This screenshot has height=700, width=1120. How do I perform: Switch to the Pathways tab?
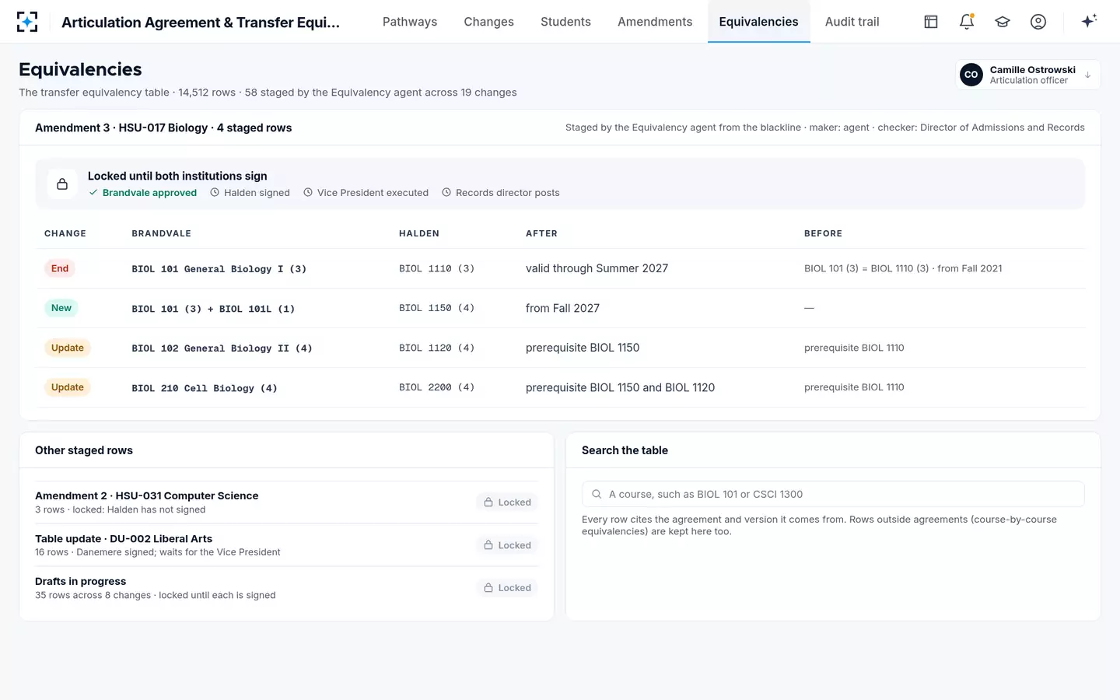(x=410, y=22)
